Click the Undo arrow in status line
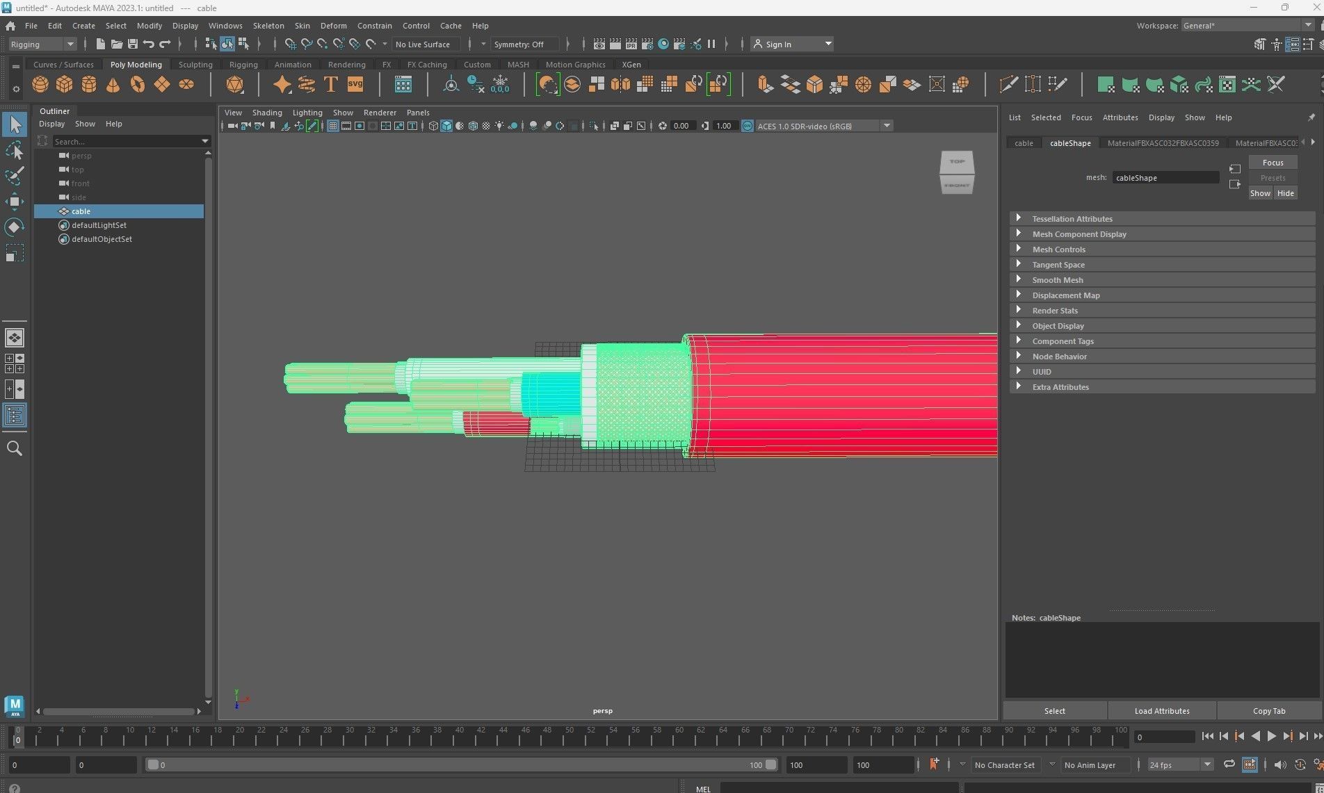The width and height of the screenshot is (1324, 793). 148,44
